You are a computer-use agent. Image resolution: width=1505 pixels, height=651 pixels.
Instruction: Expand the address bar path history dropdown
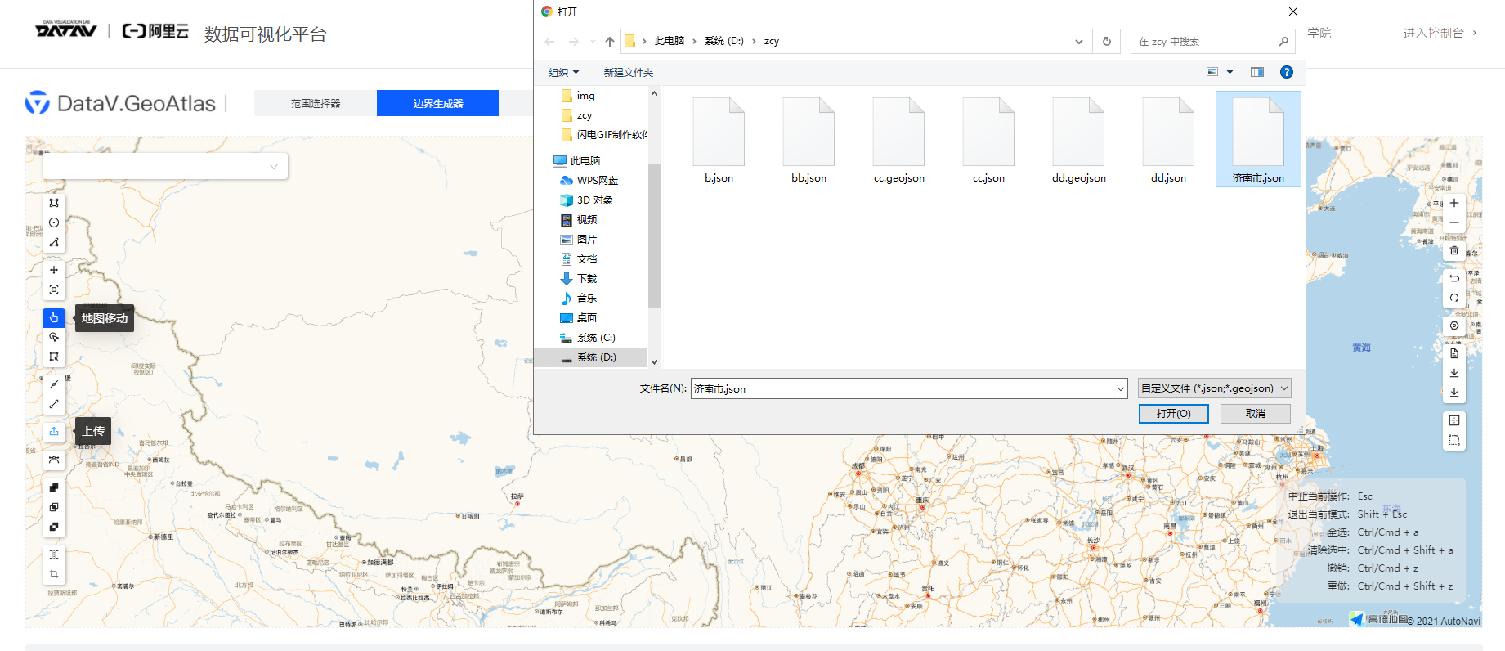coord(1079,41)
